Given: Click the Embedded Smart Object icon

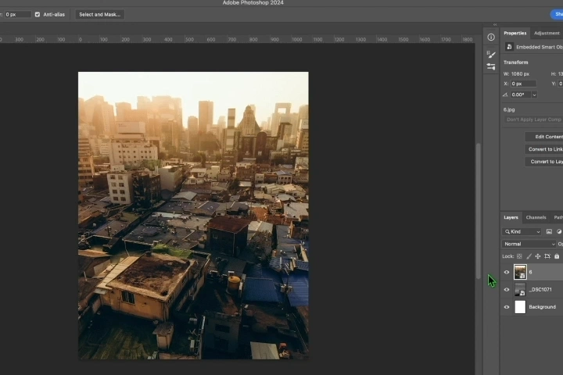Looking at the screenshot, I should point(509,47).
